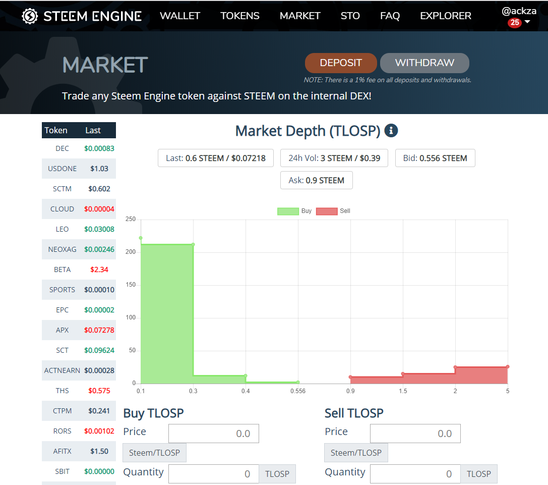548x485 pixels.
Task: Toggle the Sell legend swatch
Action: click(x=327, y=211)
